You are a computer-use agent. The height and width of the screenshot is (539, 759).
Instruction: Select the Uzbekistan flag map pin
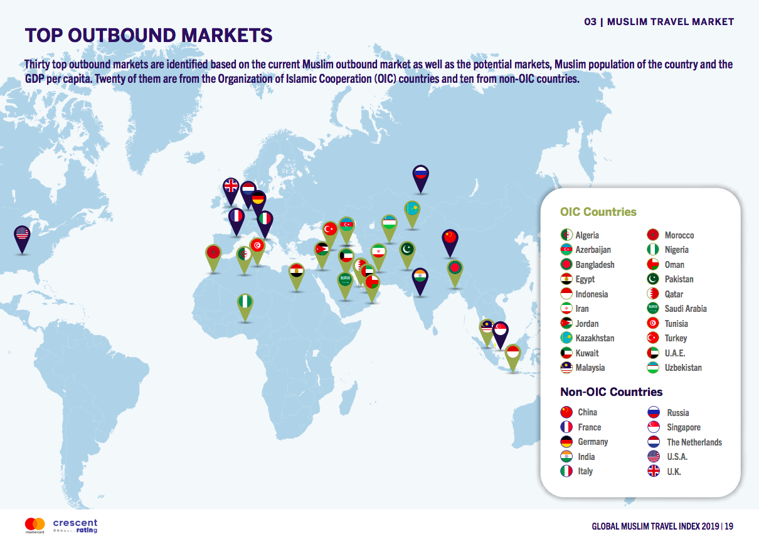point(390,228)
